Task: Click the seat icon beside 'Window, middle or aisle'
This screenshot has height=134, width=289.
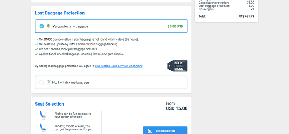Action: pos(43,128)
